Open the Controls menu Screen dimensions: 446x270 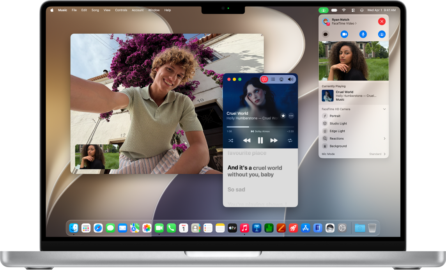pyautogui.click(x=121, y=10)
